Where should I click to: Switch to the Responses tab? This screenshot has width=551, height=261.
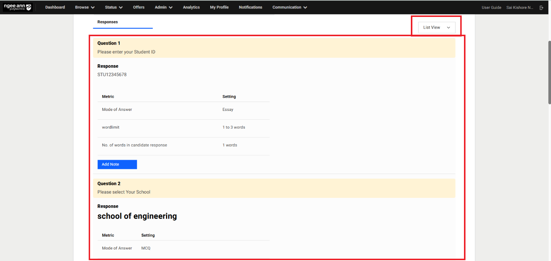[x=108, y=22]
